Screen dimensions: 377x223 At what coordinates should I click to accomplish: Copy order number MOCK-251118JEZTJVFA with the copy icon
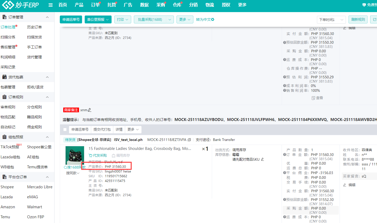pos(189,140)
